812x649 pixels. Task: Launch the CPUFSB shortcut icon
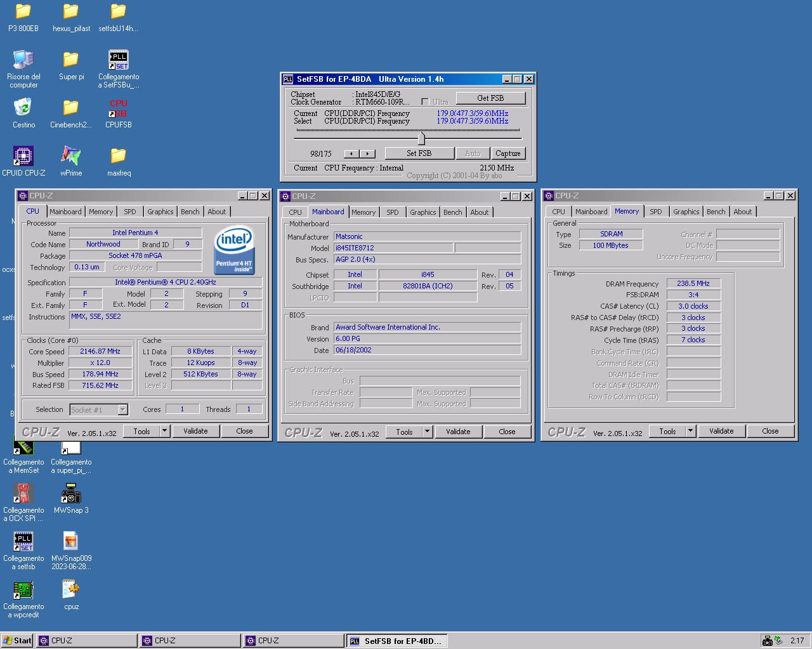(x=119, y=108)
